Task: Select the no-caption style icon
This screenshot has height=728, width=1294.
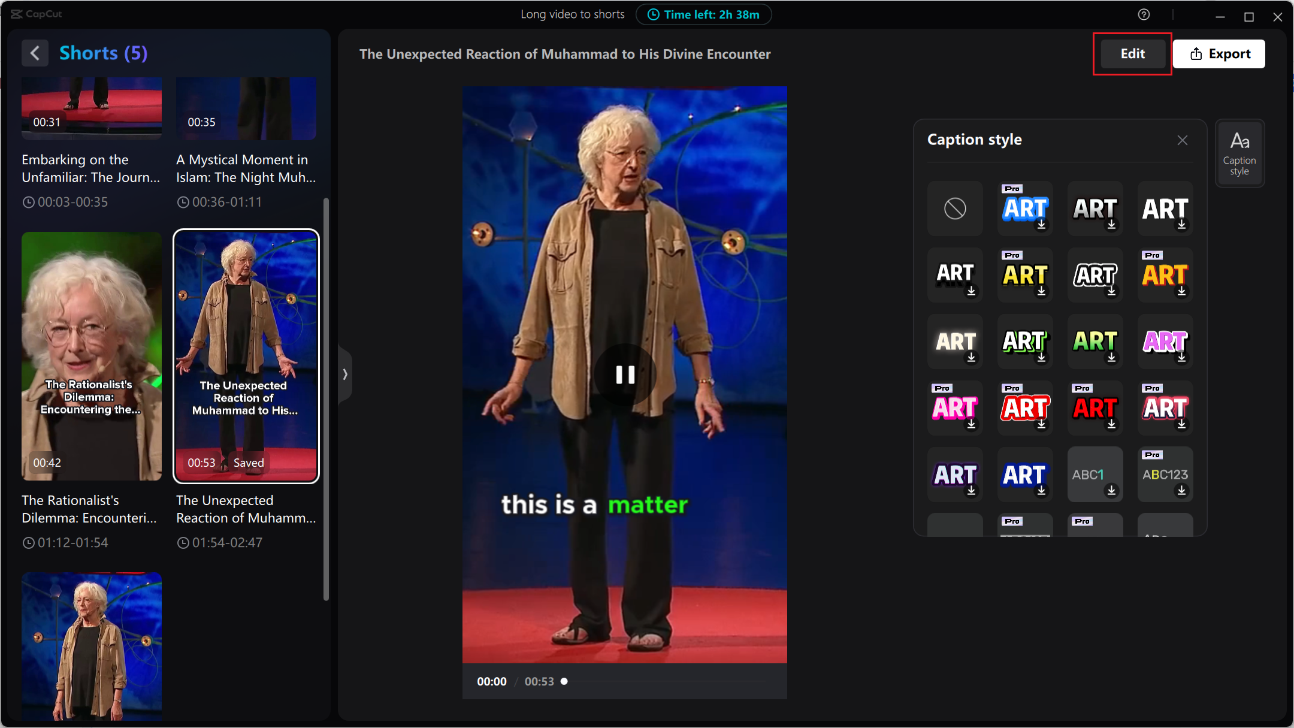Action: (955, 209)
